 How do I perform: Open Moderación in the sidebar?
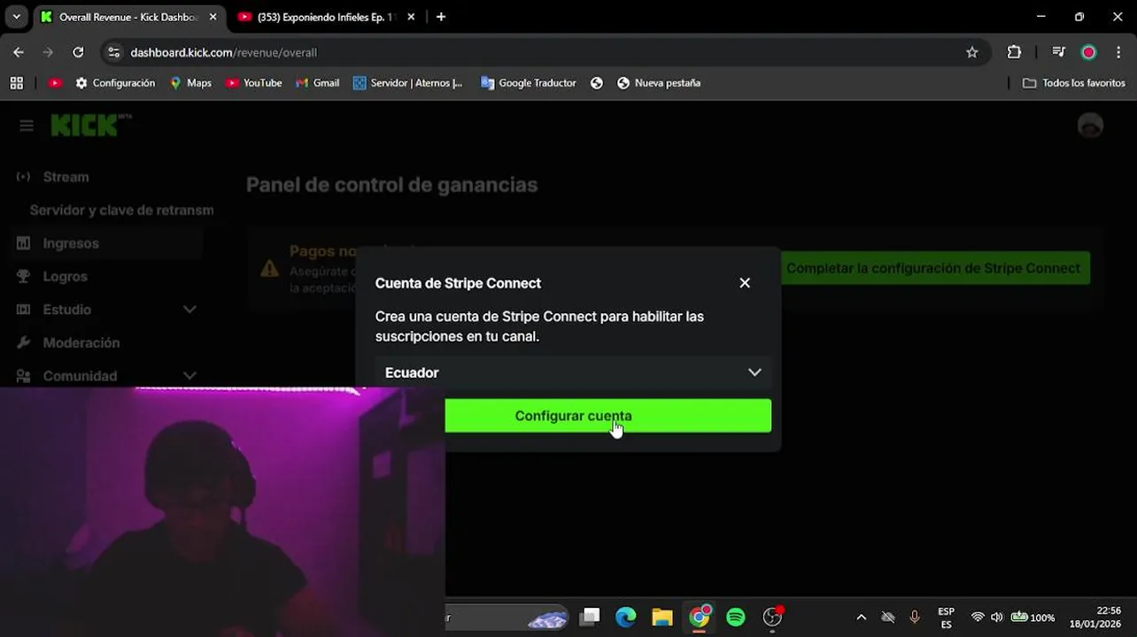81,342
